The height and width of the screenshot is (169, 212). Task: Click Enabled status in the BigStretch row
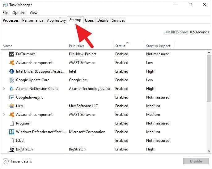(122, 149)
